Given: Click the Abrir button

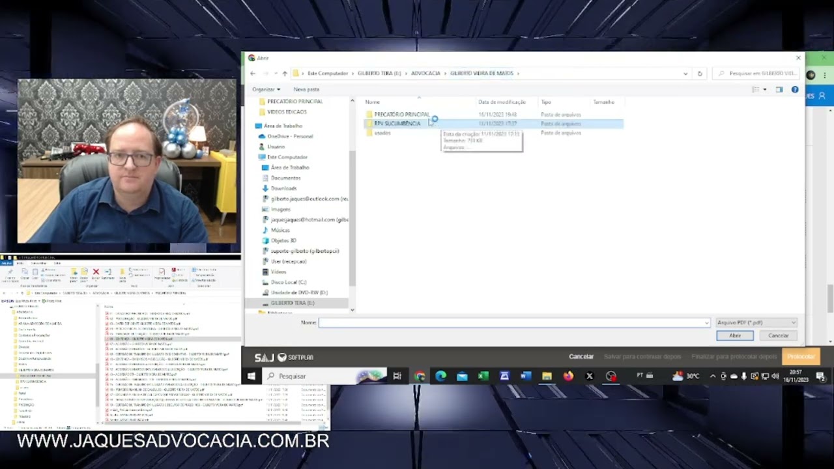Looking at the screenshot, I should (x=735, y=335).
